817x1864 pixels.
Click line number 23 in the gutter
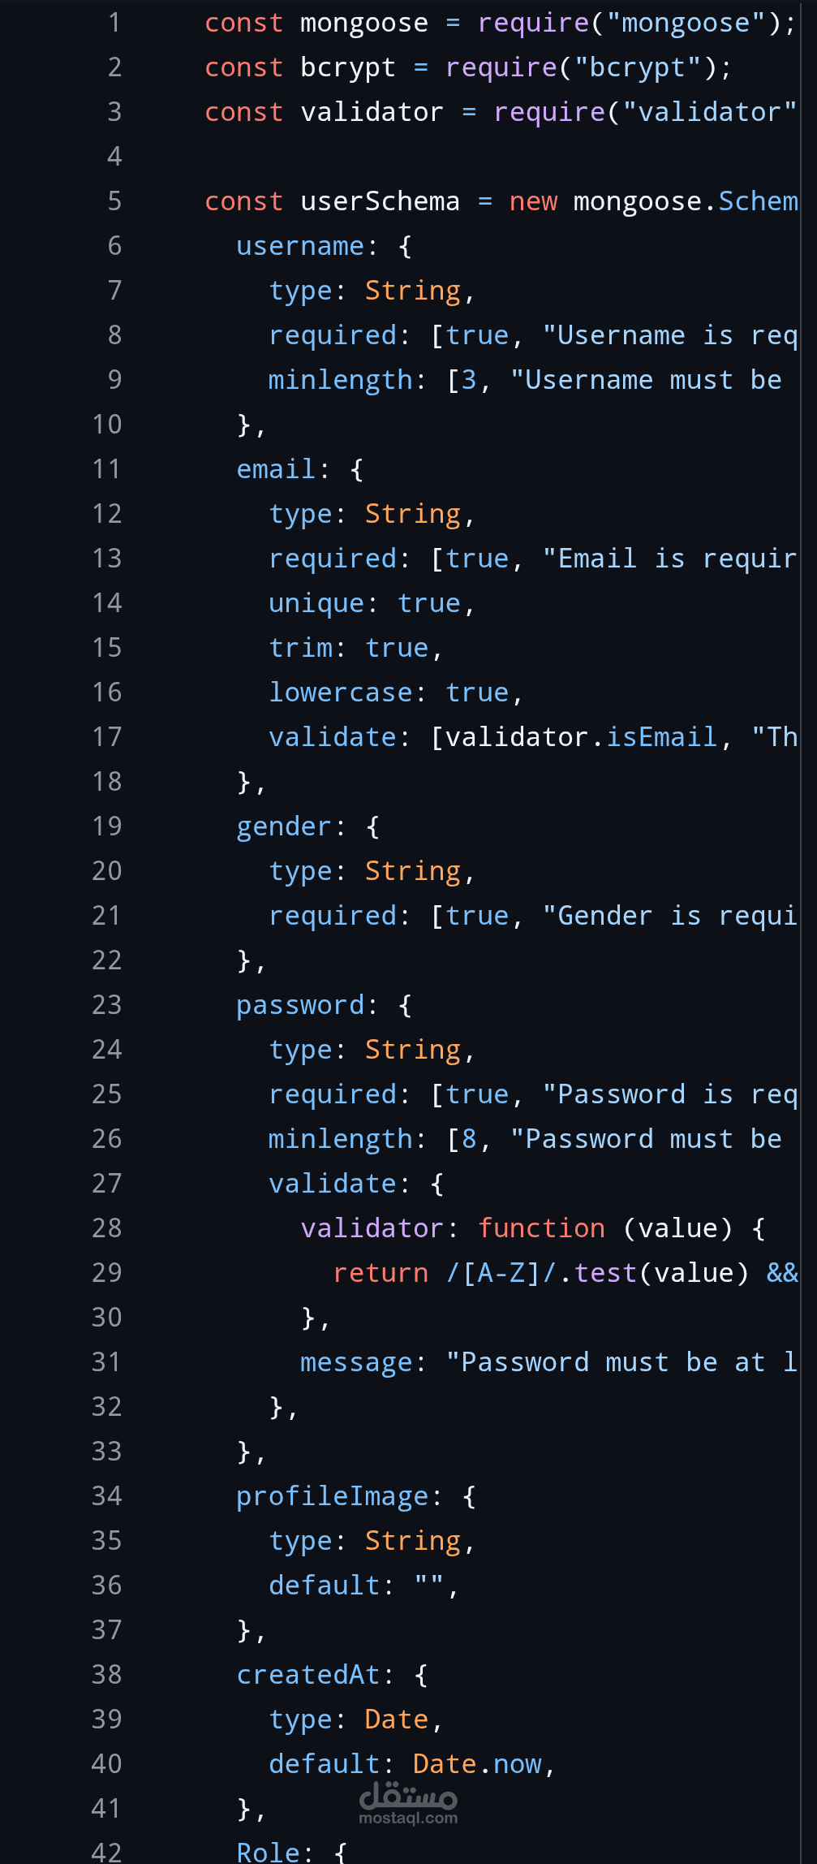106,1005
